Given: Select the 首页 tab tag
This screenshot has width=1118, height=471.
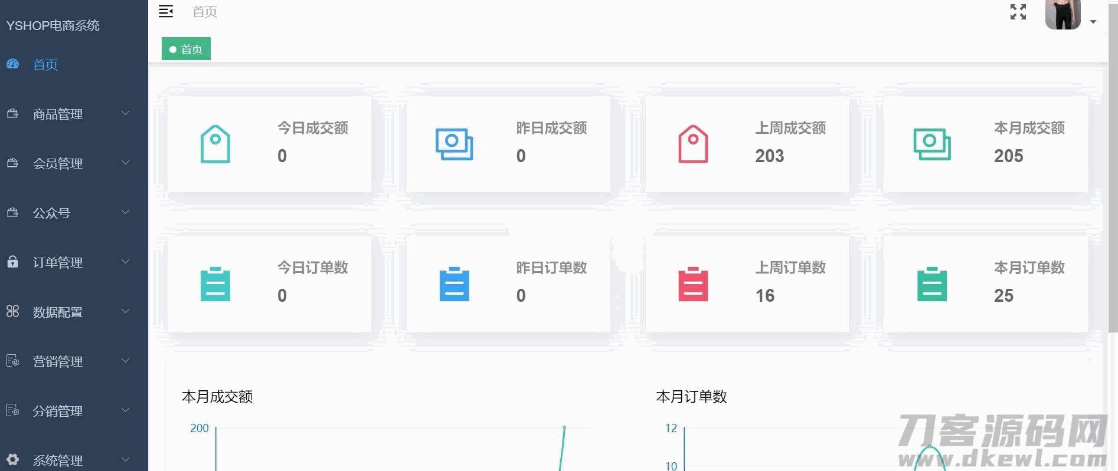Looking at the screenshot, I should [x=186, y=49].
